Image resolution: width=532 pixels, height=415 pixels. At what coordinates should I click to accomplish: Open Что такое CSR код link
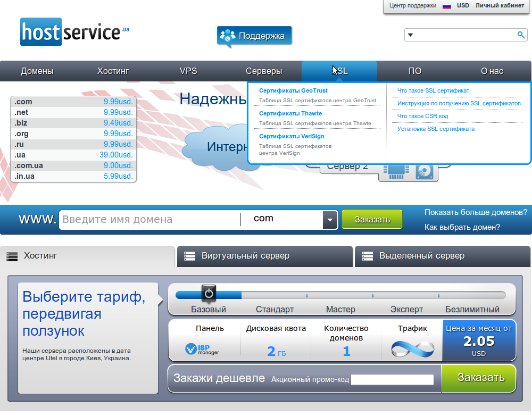tap(423, 116)
